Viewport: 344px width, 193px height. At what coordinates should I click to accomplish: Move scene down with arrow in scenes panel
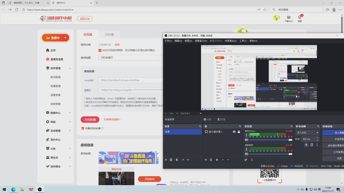(188, 160)
